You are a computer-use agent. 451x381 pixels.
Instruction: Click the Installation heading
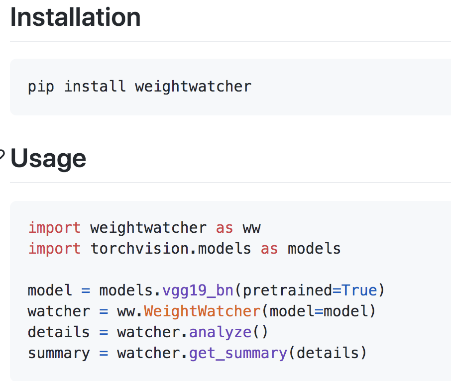(x=75, y=17)
